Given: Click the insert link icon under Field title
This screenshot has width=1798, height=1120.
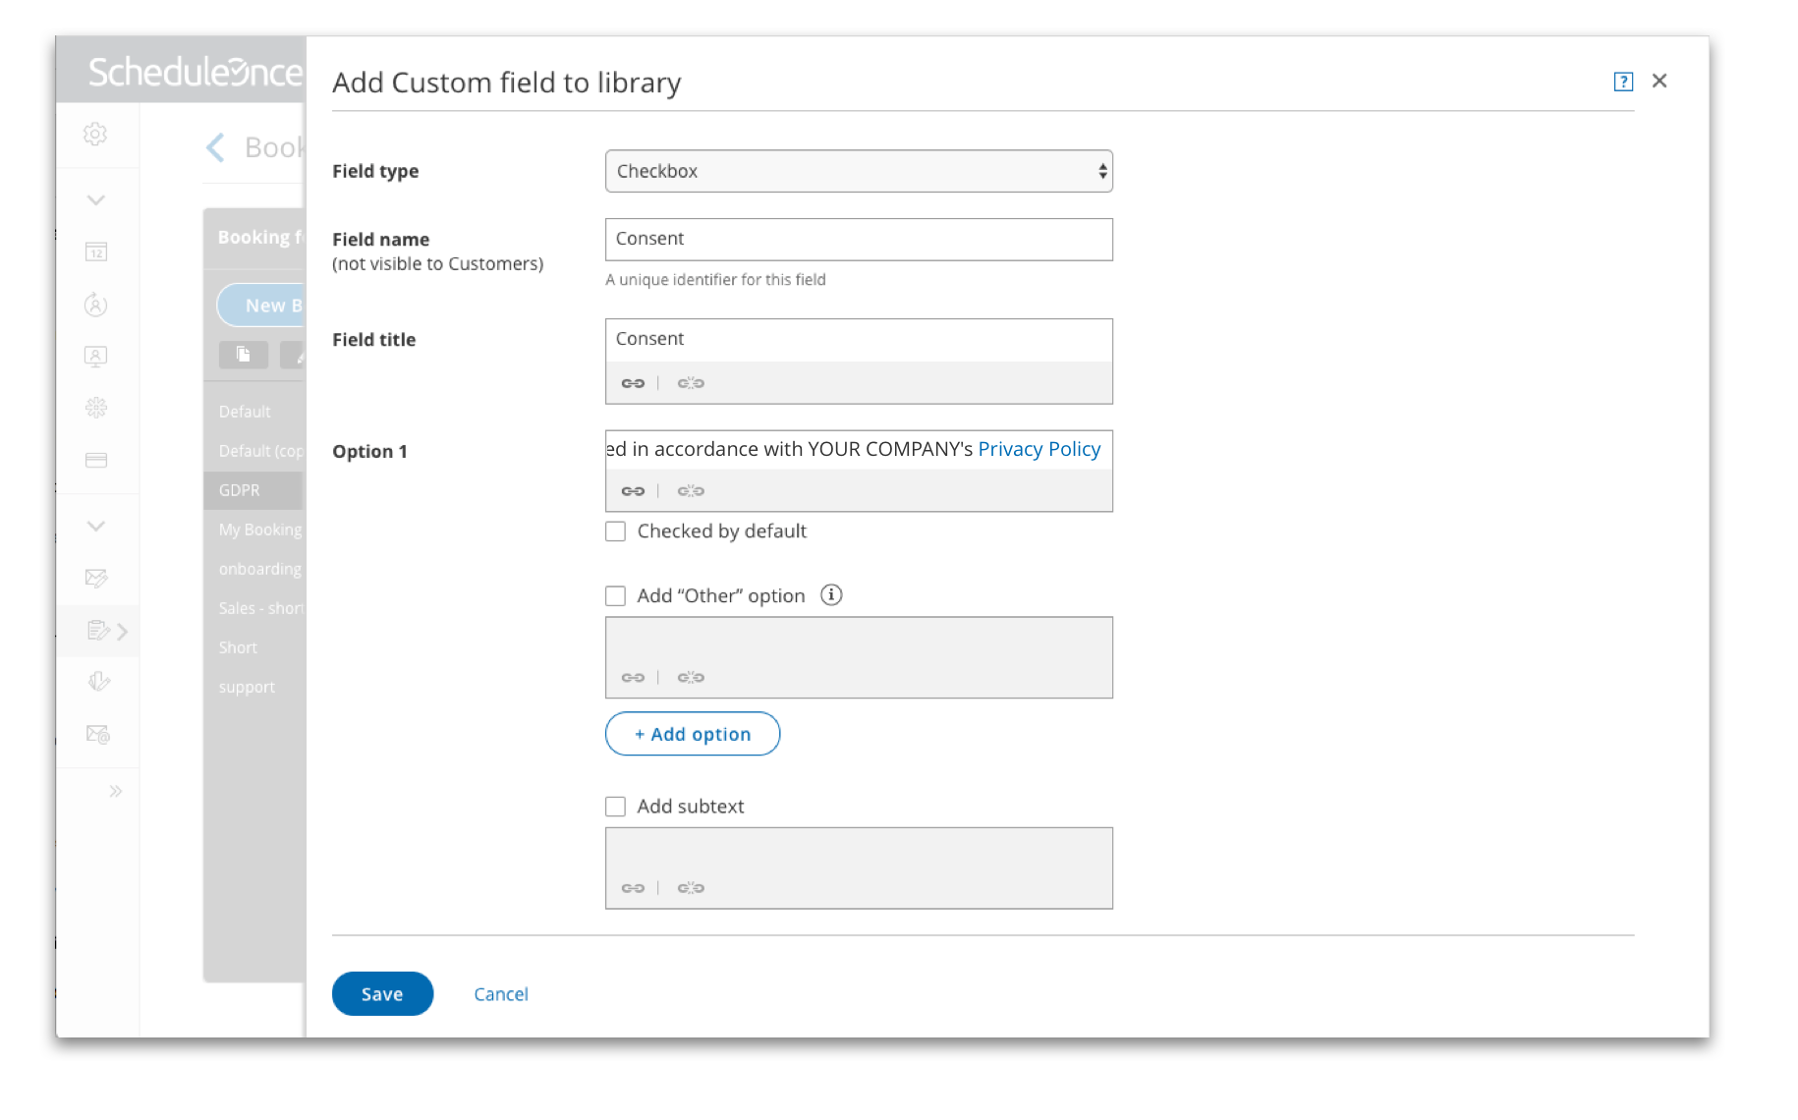Looking at the screenshot, I should (633, 383).
